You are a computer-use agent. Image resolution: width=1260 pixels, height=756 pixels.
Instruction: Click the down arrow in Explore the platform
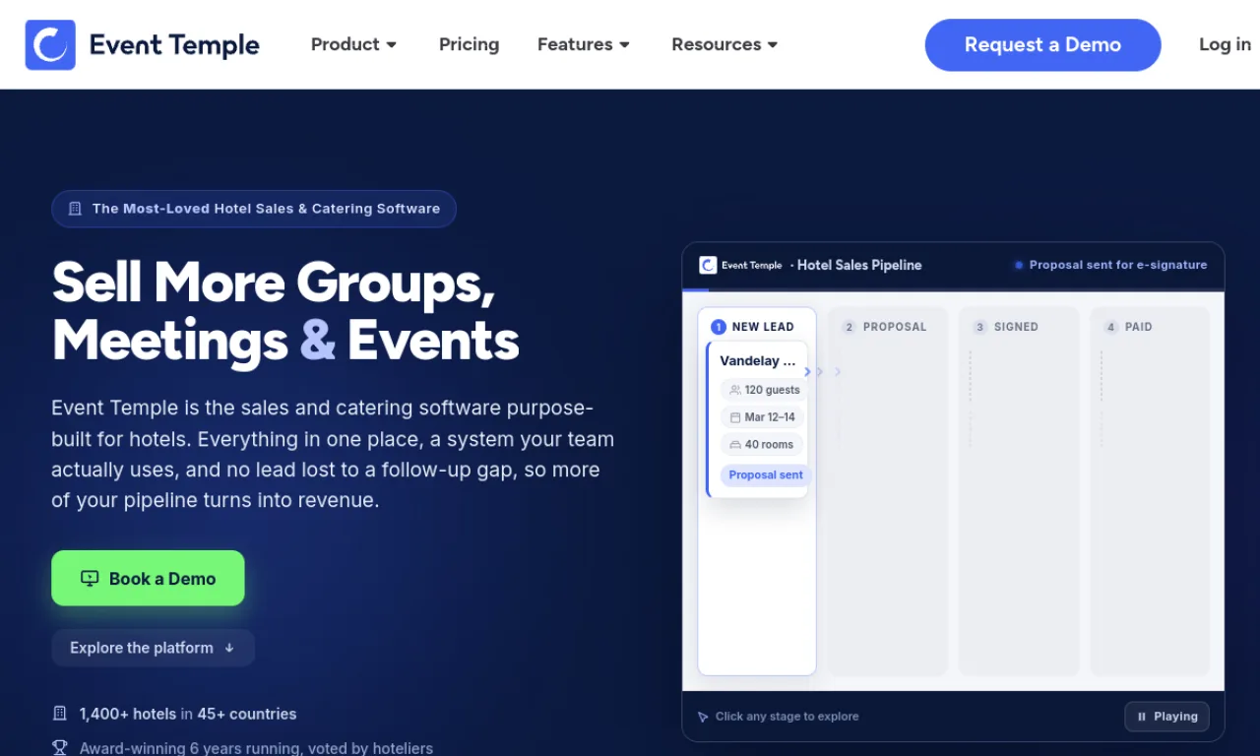coord(229,648)
